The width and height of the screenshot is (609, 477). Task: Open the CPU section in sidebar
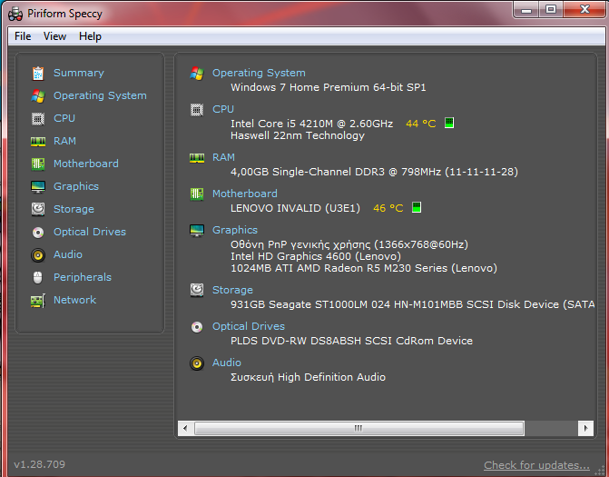pyautogui.click(x=64, y=118)
